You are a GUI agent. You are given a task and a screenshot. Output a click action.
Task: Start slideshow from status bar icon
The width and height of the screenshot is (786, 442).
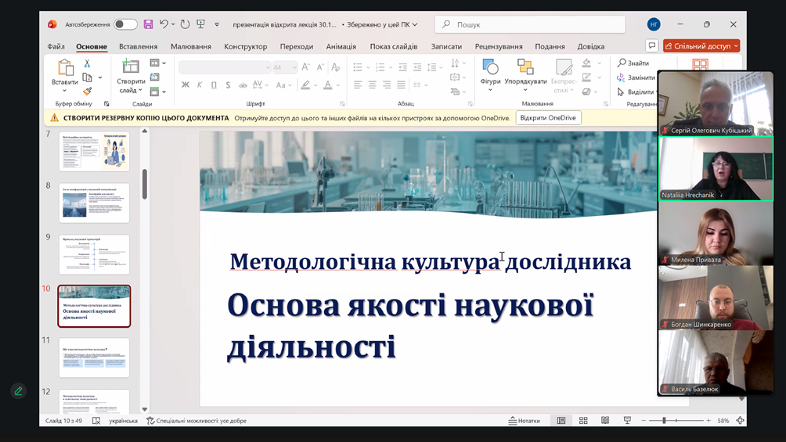pyautogui.click(x=627, y=421)
